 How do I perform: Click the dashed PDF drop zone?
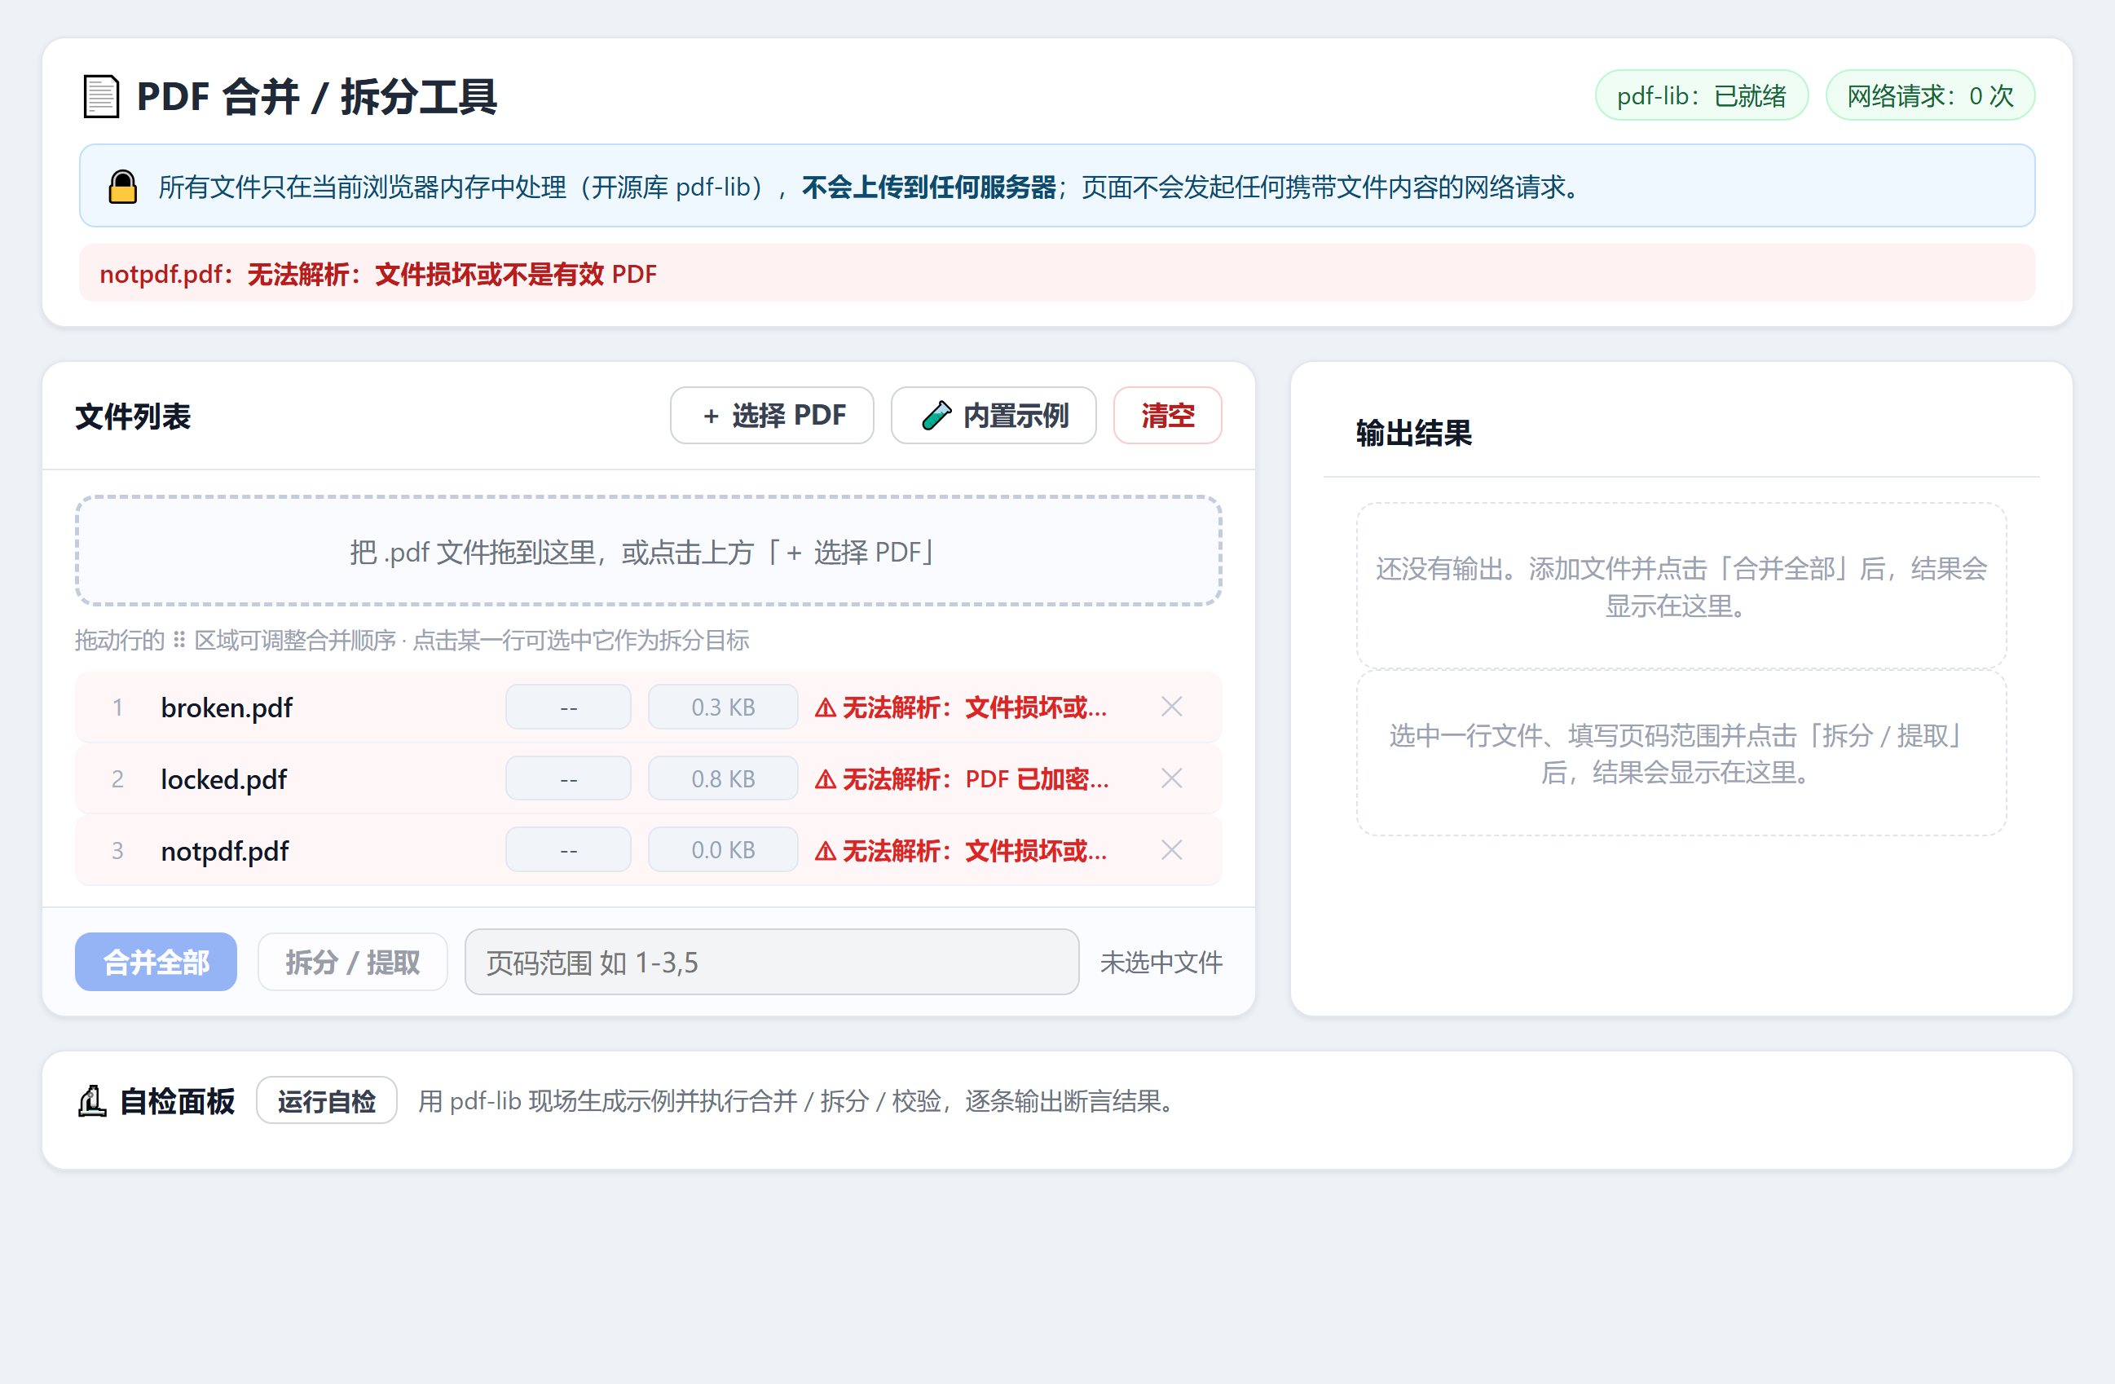coord(648,551)
